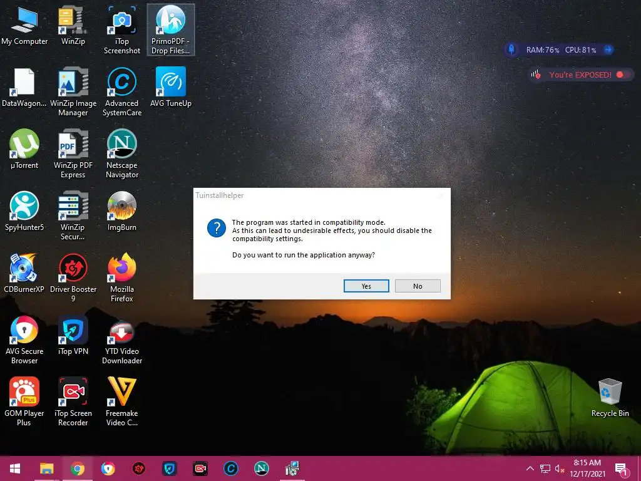This screenshot has height=481, width=641.
Task: Select the WinZip desktop shortcut
Action: tap(73, 26)
